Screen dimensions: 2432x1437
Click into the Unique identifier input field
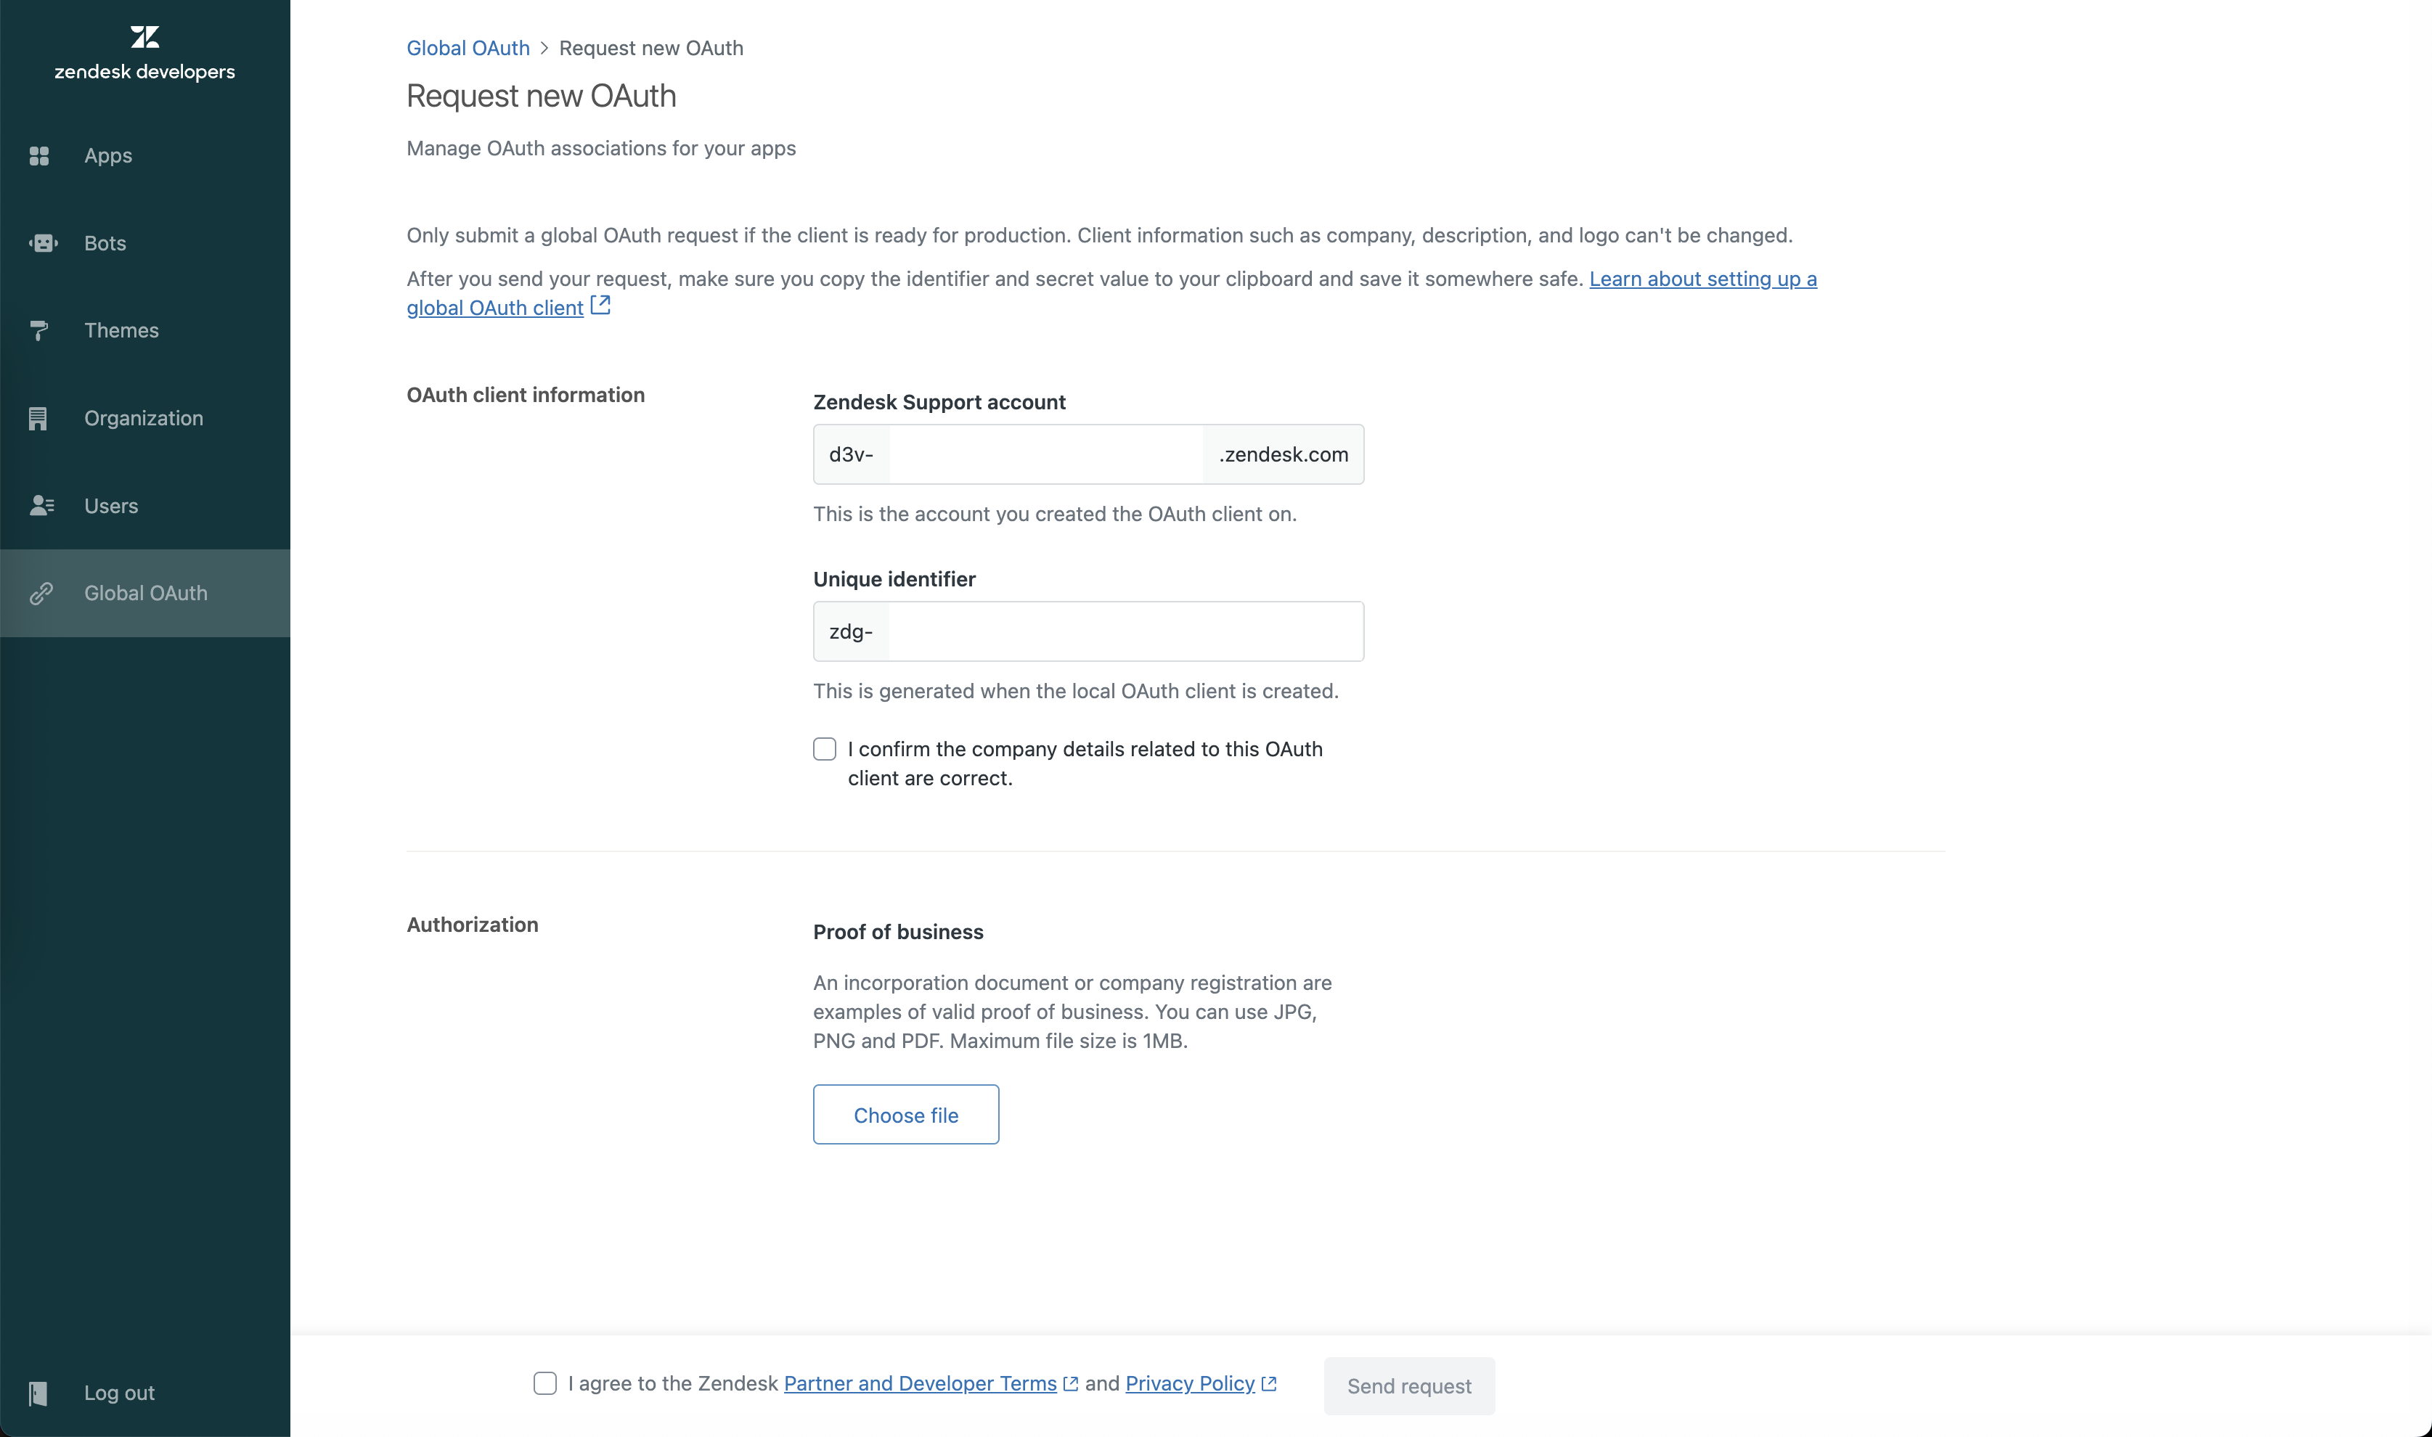coord(1125,631)
